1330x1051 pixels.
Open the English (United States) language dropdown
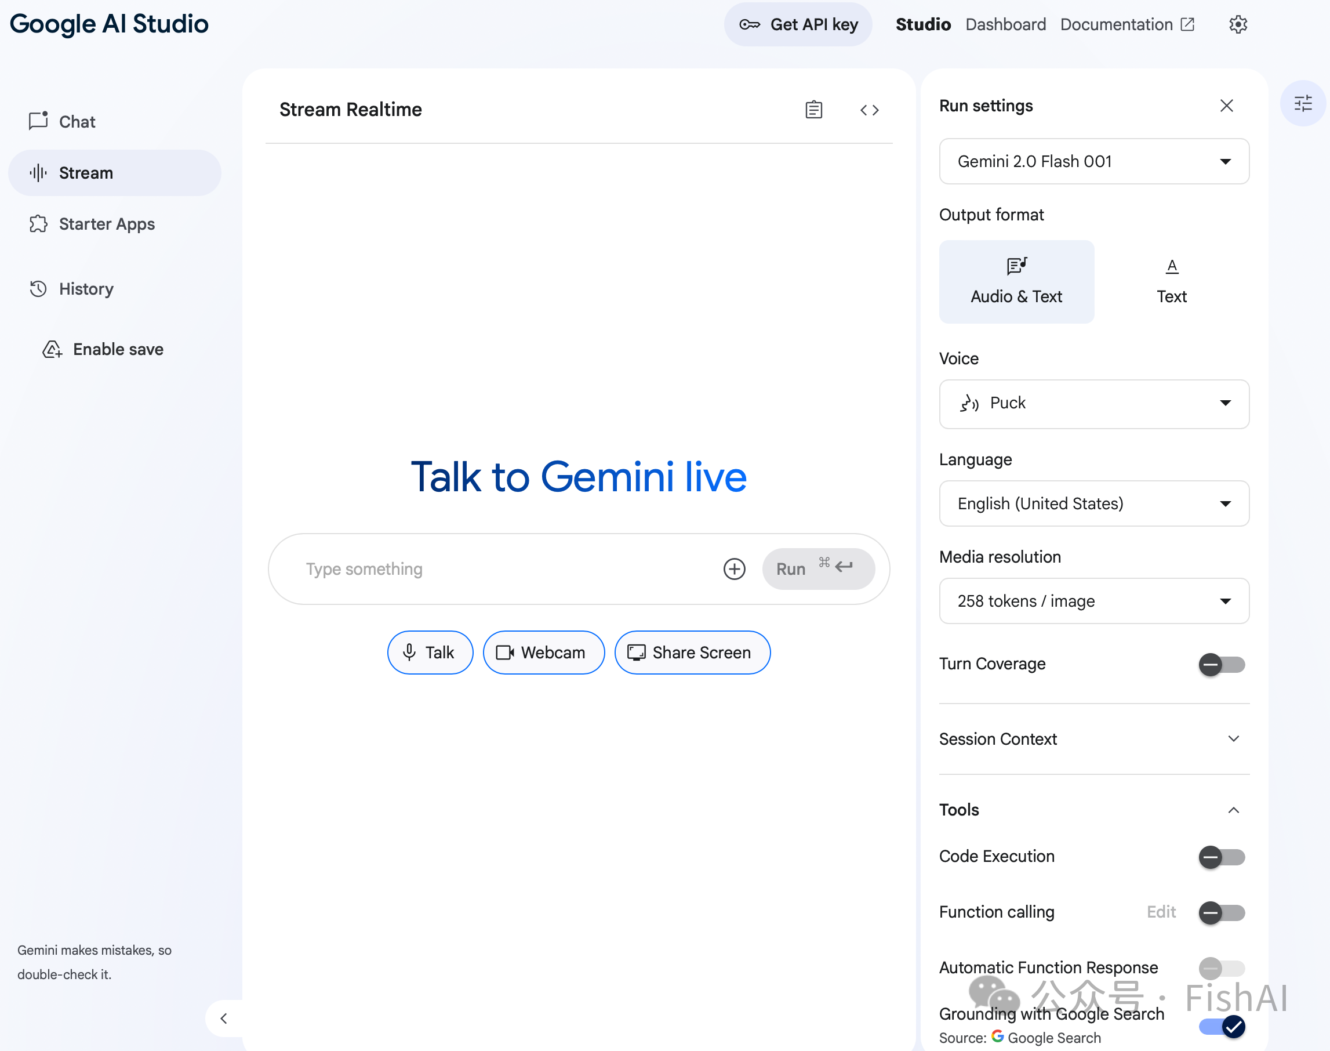[1094, 503]
